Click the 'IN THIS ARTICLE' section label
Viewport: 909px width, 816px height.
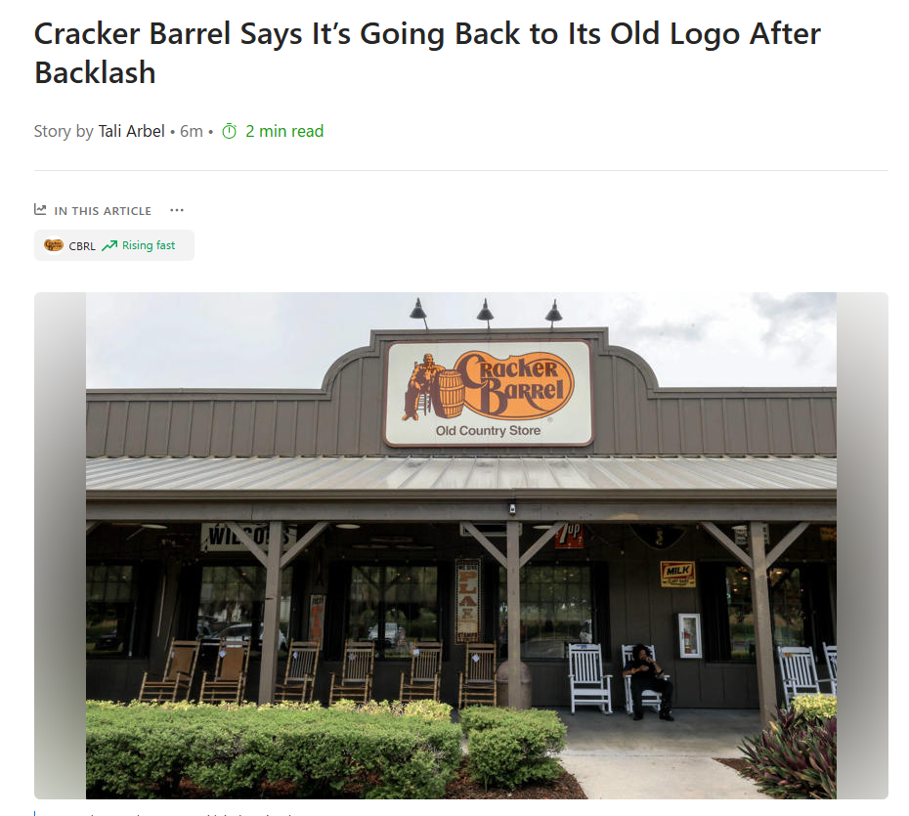click(103, 211)
